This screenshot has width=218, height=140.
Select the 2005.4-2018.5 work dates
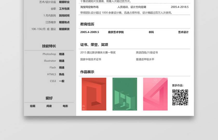point(180,7)
